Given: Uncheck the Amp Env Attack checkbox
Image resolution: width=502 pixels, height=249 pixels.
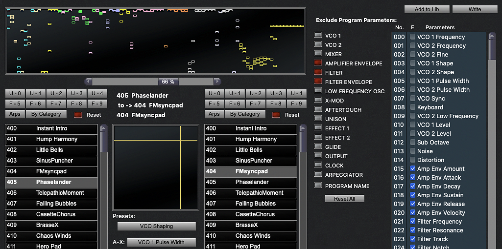Looking at the screenshot, I should tap(412, 178).
